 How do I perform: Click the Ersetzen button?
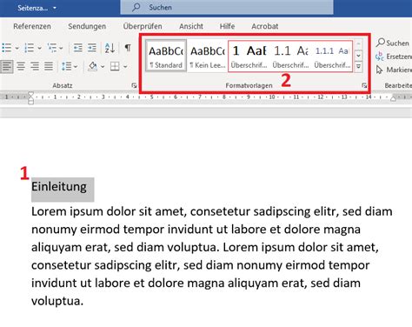(393, 57)
